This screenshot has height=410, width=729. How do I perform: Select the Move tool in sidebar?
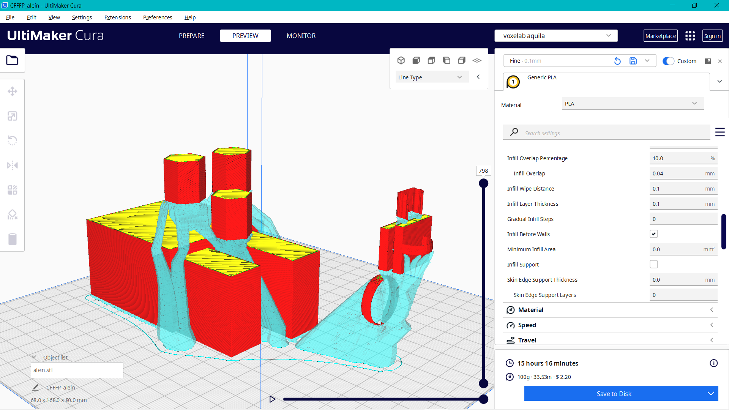point(12,91)
